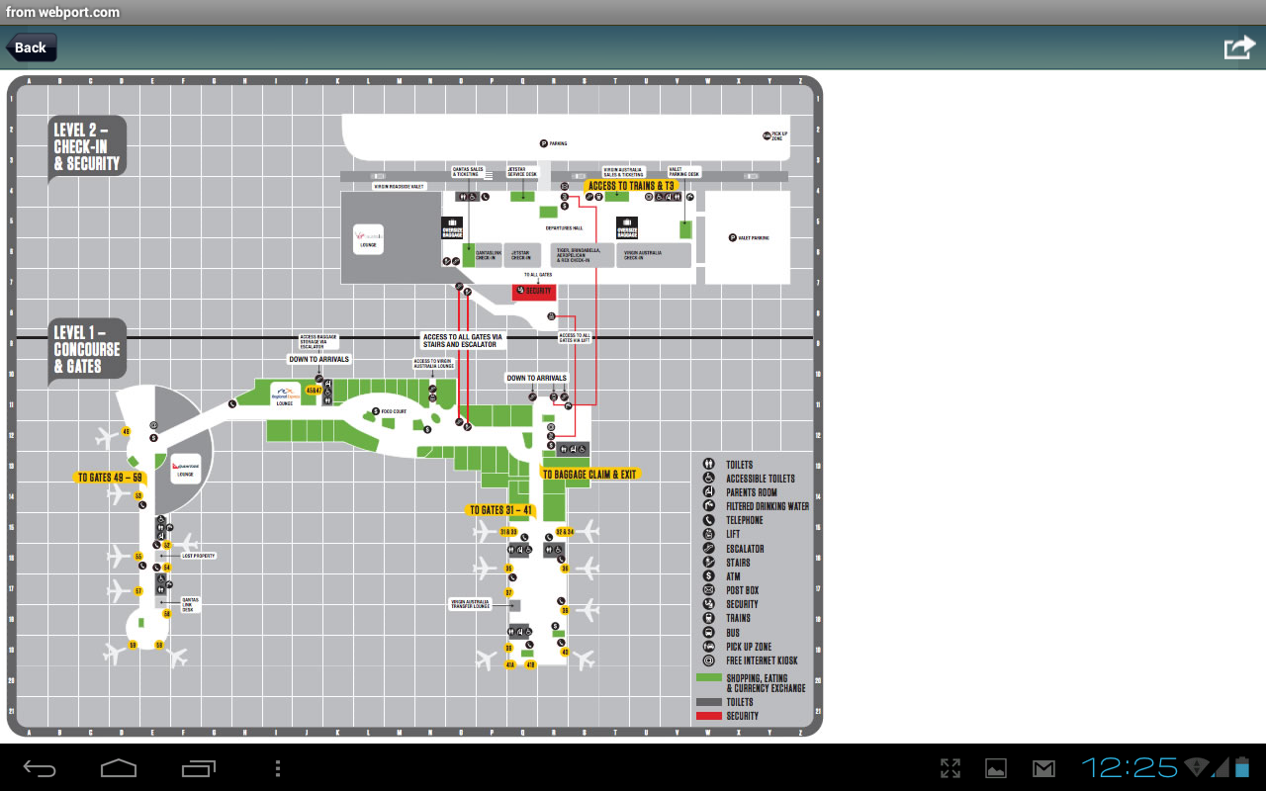Select the Parents Room legend icon
Screen dimensions: 1266x791
tap(709, 491)
